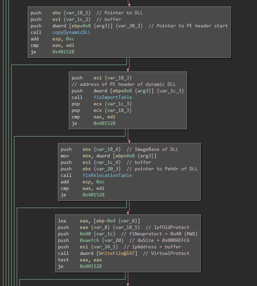Screen dimensions: 257x286
Task: Select the var_24_1 variable token
Action: pos(104,247)
